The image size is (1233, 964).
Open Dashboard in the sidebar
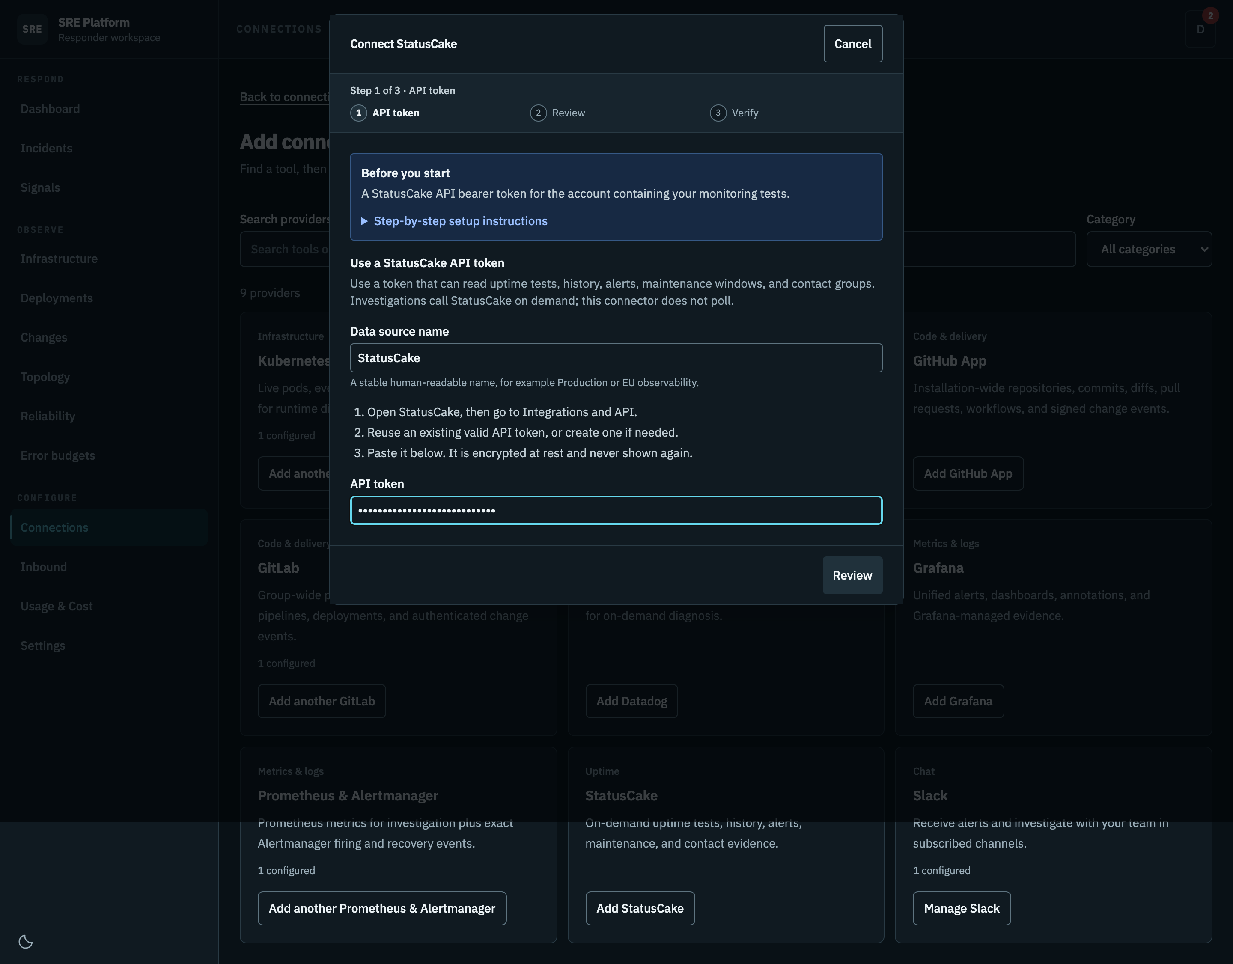50,109
